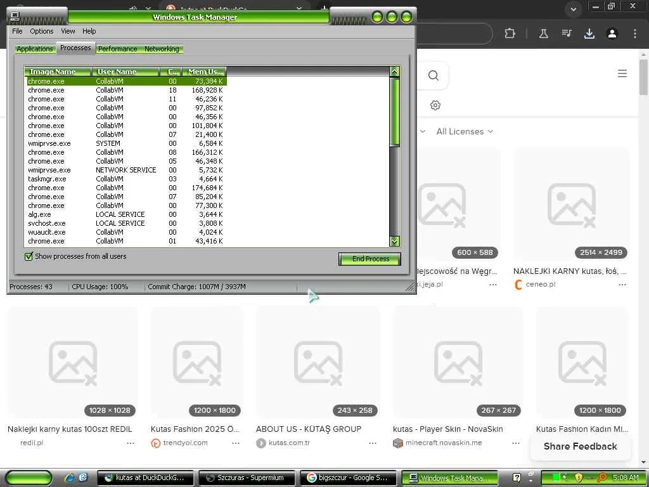Open browser downloads icon
The width and height of the screenshot is (649, 487).
coord(589,34)
